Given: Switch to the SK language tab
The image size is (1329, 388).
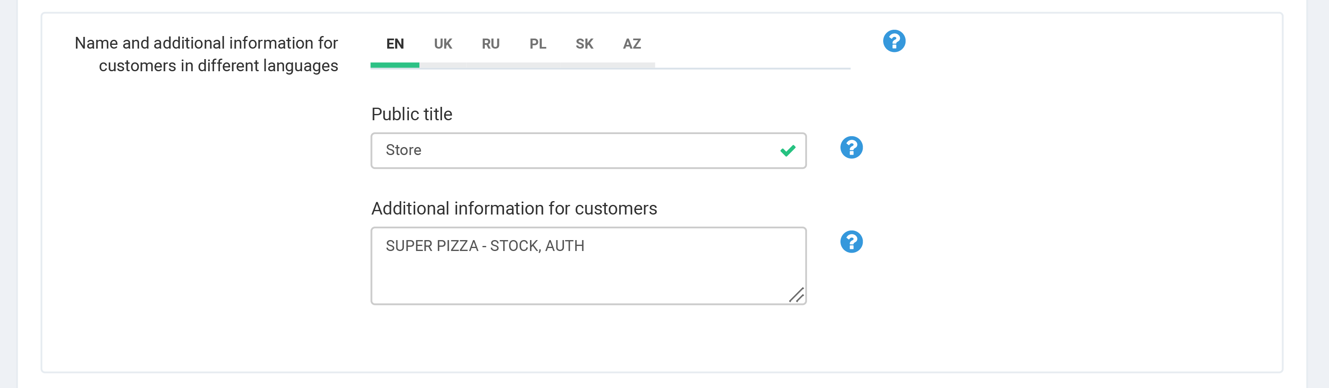Looking at the screenshot, I should point(584,44).
